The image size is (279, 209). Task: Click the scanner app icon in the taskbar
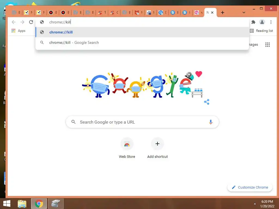pos(56,204)
